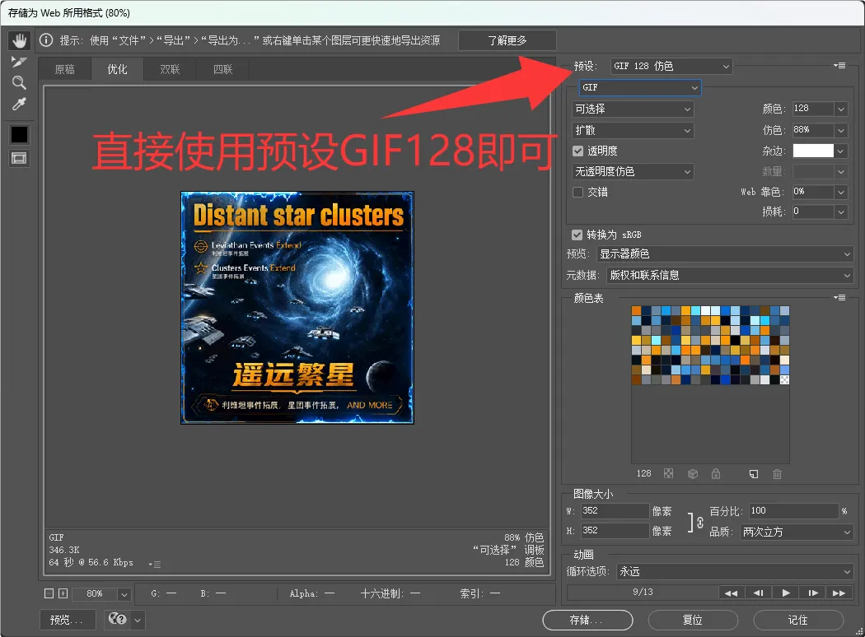Image resolution: width=865 pixels, height=637 pixels.
Task: Open the 品质 两次立方 dropdown
Action: point(796,532)
